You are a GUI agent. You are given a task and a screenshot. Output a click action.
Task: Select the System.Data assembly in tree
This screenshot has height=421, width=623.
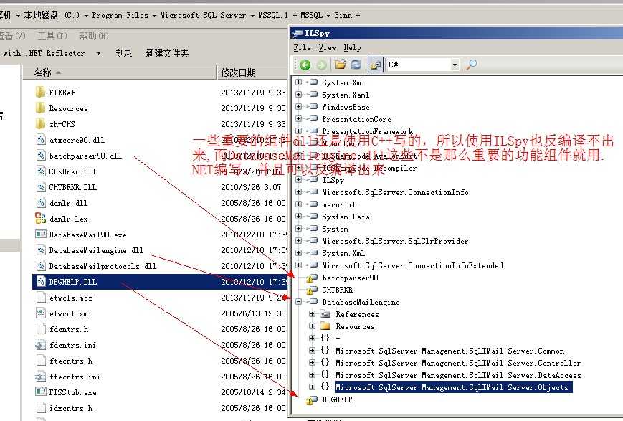[346, 217]
